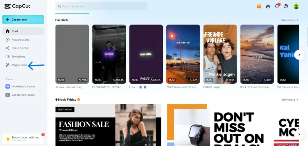The width and height of the screenshot is (308, 146).
Task: Click the plus icon on Create new
Action: click(8, 20)
